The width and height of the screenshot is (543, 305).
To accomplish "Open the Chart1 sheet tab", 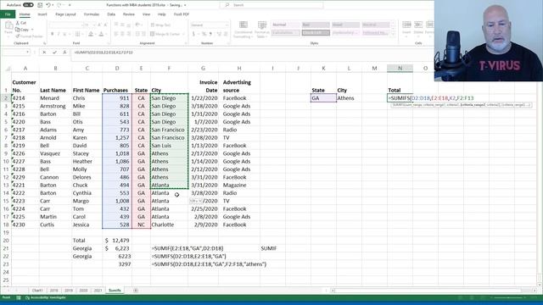I will click(x=37, y=291).
